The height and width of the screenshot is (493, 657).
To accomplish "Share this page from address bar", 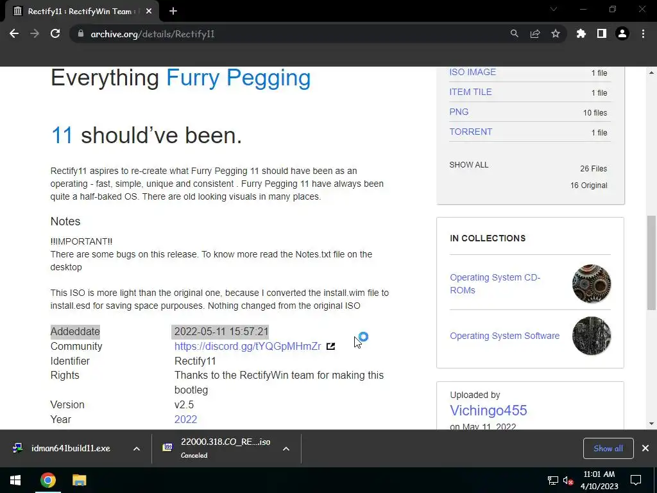I will coord(535,33).
